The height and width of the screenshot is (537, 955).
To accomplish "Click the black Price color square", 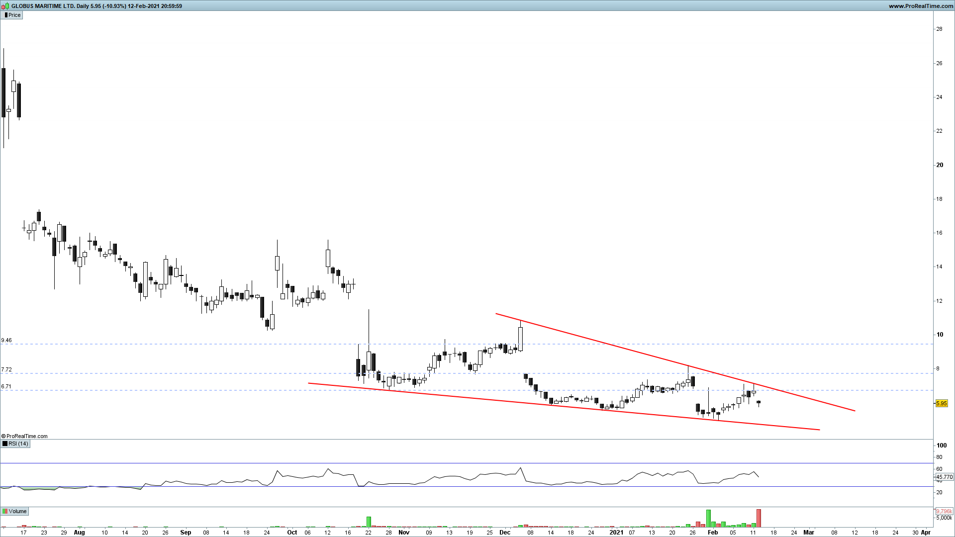I will [x=5, y=15].
